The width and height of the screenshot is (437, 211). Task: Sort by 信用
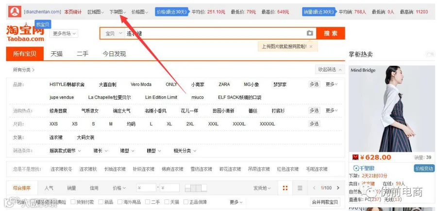pyautogui.click(x=94, y=188)
